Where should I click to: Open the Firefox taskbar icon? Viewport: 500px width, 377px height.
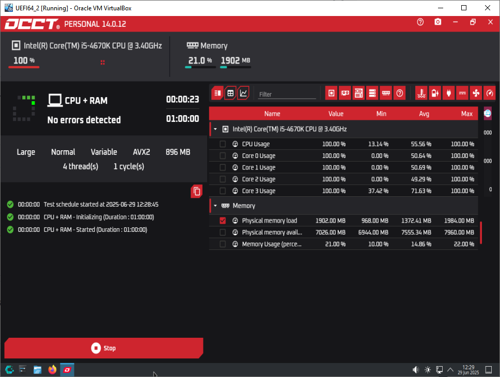click(52, 370)
